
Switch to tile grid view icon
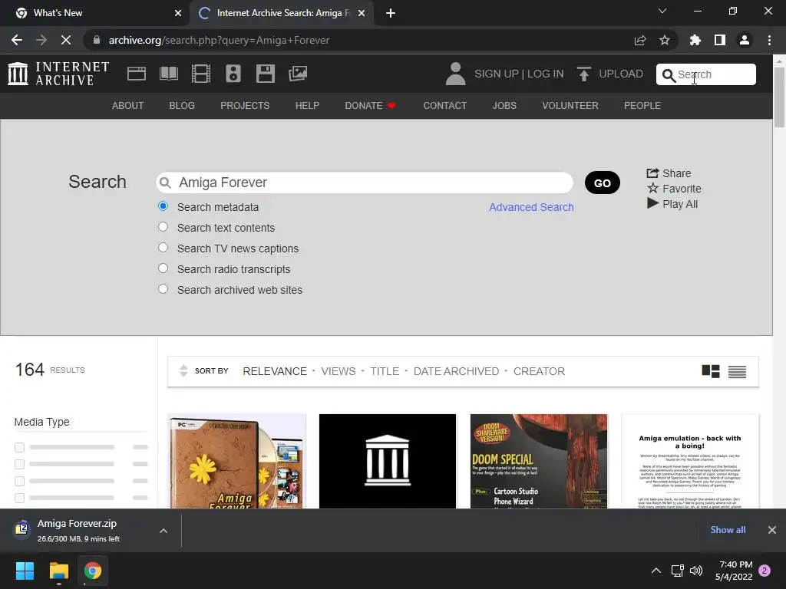pos(710,371)
